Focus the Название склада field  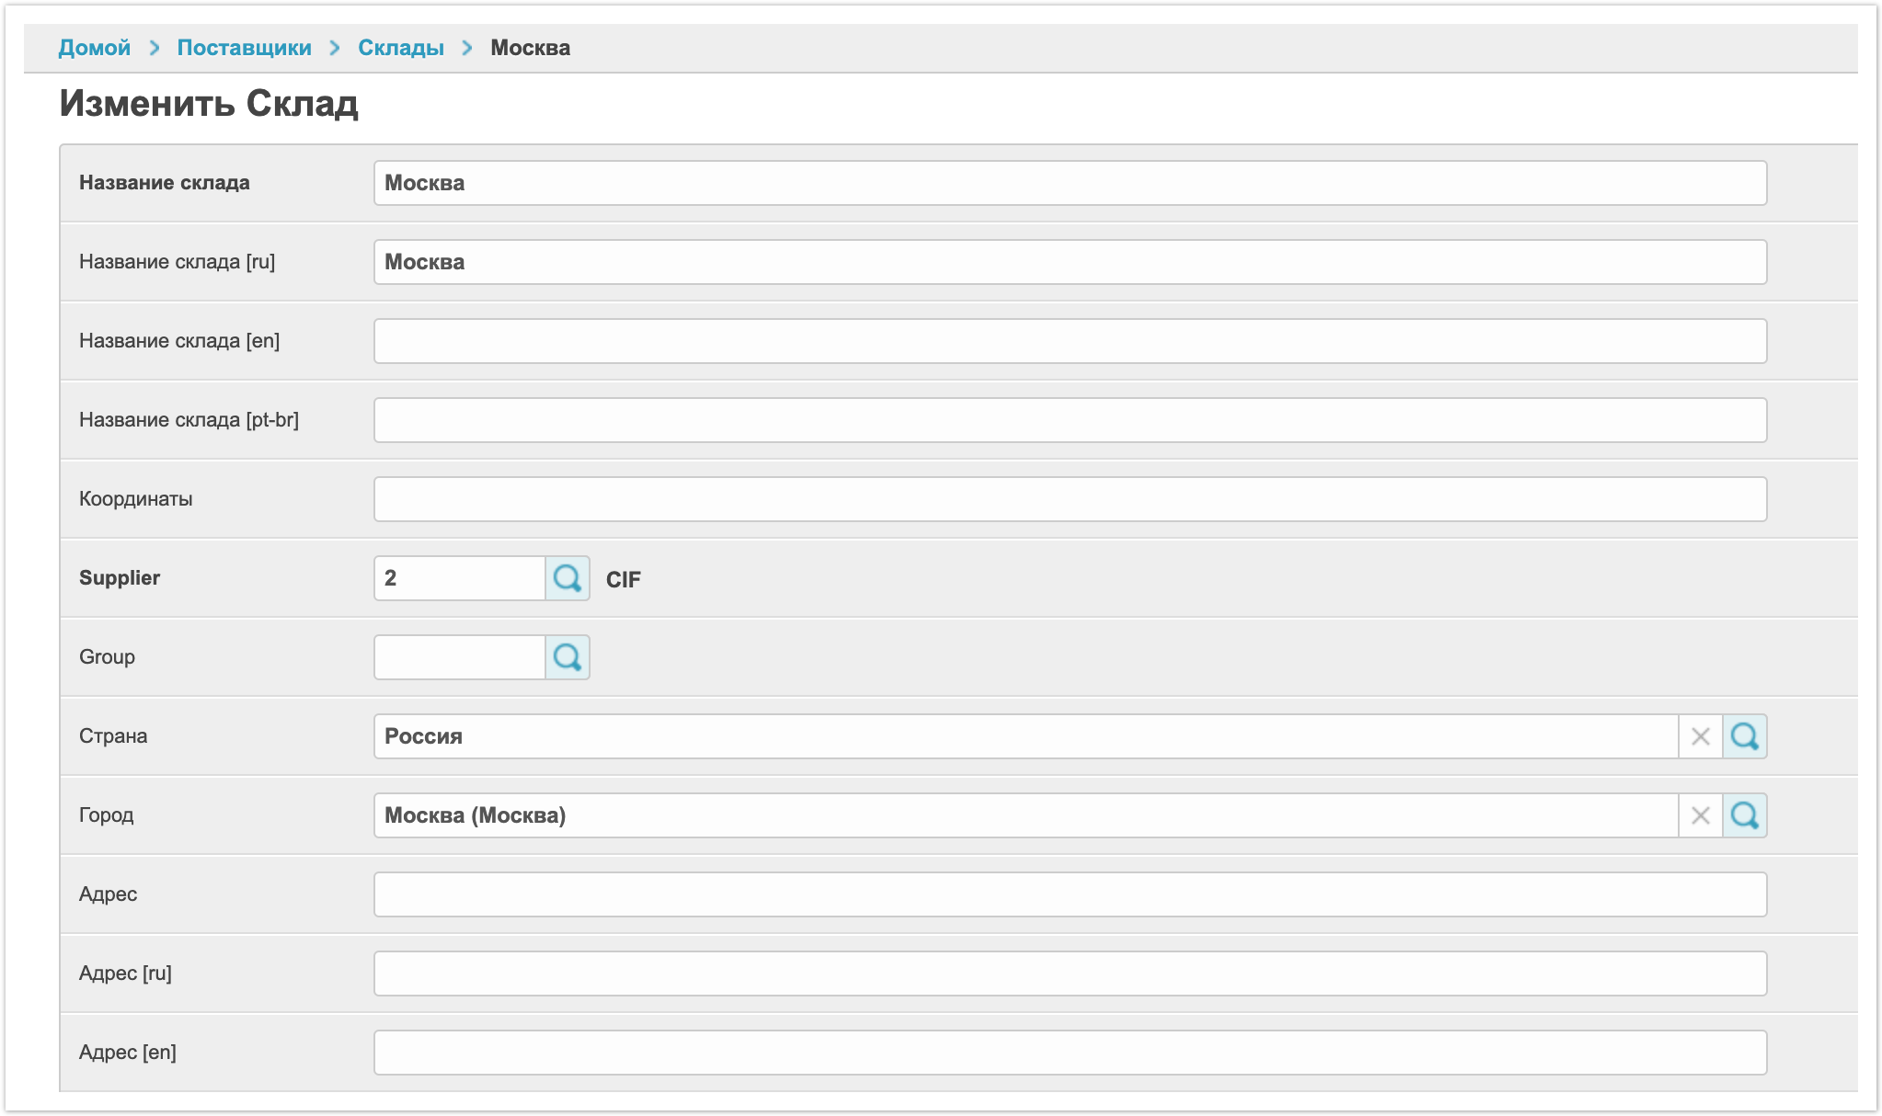1069,183
